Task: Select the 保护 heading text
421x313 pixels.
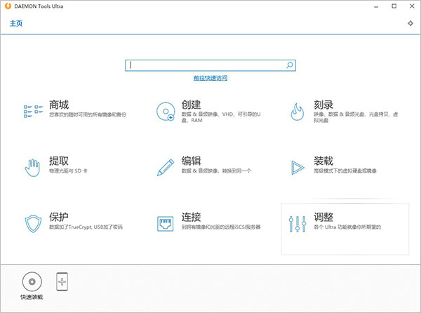Action: [59, 217]
